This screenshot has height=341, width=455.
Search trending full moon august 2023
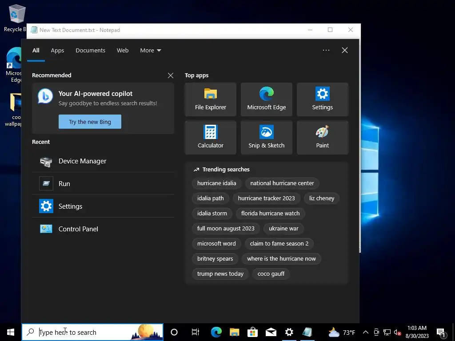point(226,229)
